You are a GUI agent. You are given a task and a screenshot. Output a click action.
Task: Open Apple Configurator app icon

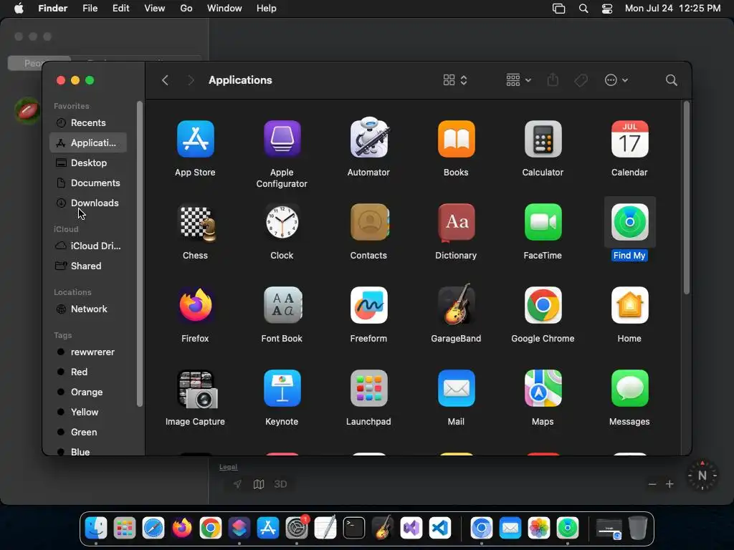pyautogui.click(x=282, y=139)
